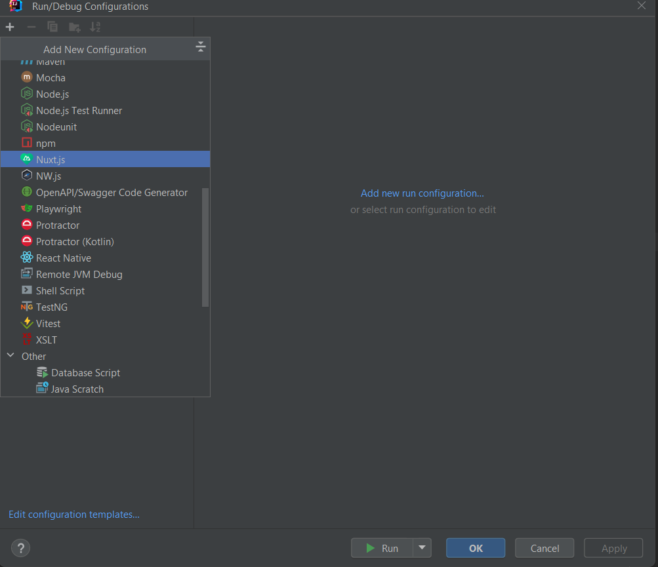658x567 pixels.
Task: Click the Apply button
Action: 613,548
